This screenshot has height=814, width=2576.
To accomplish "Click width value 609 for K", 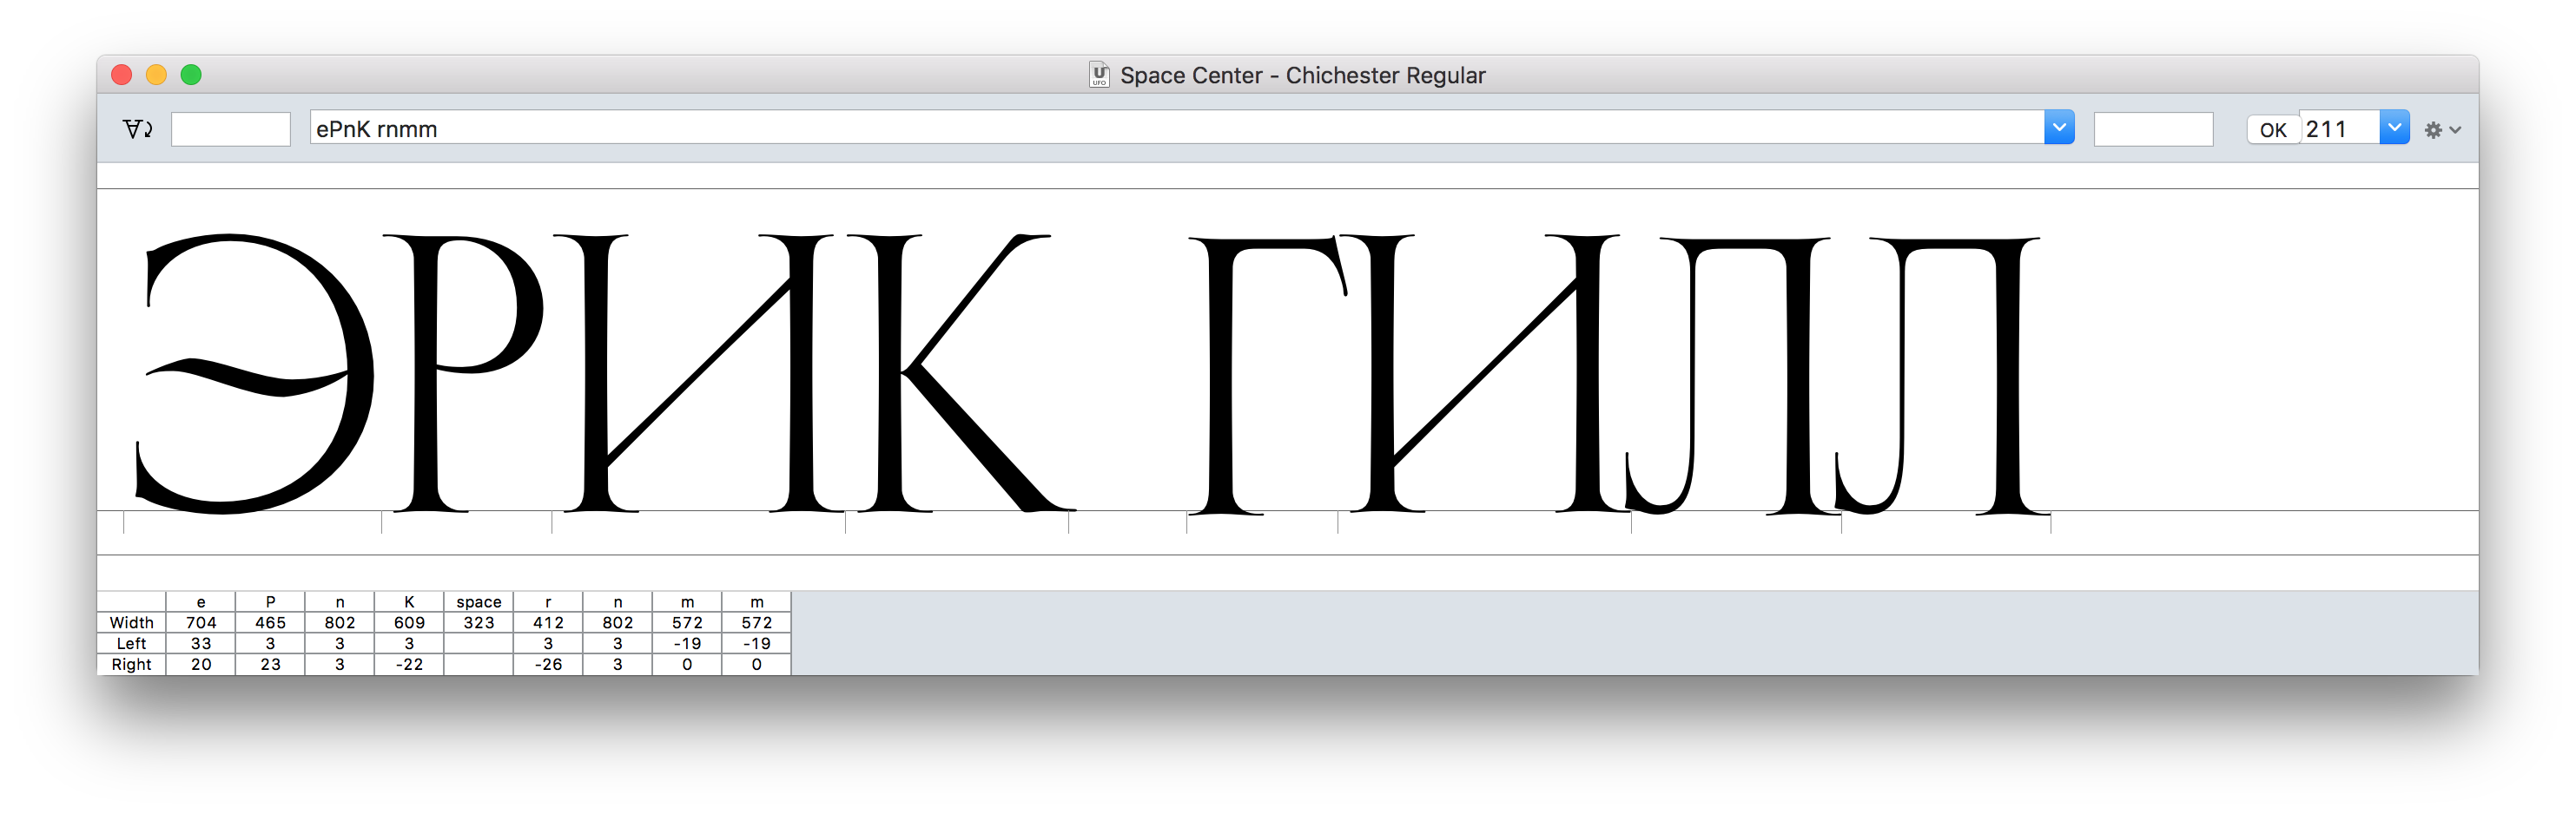I will point(409,622).
